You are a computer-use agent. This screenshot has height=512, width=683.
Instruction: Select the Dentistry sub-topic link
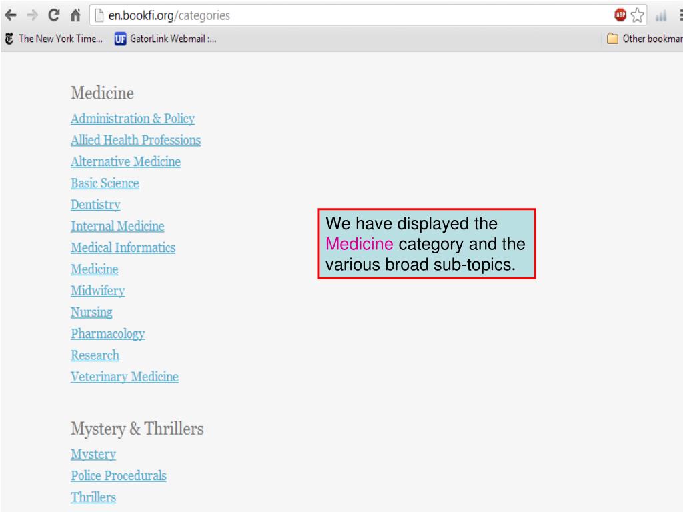pyautogui.click(x=96, y=205)
